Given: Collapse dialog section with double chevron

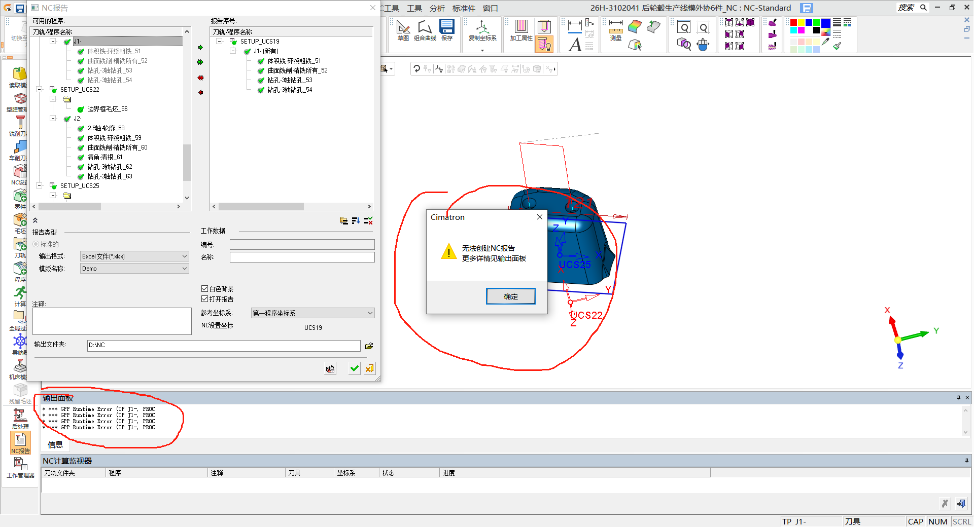Looking at the screenshot, I should (35, 220).
